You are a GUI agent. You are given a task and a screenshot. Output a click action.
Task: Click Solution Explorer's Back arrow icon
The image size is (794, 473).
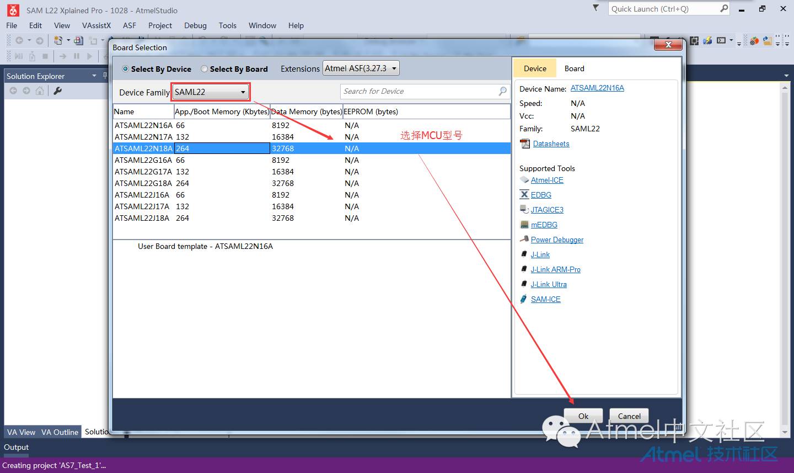[x=13, y=91]
